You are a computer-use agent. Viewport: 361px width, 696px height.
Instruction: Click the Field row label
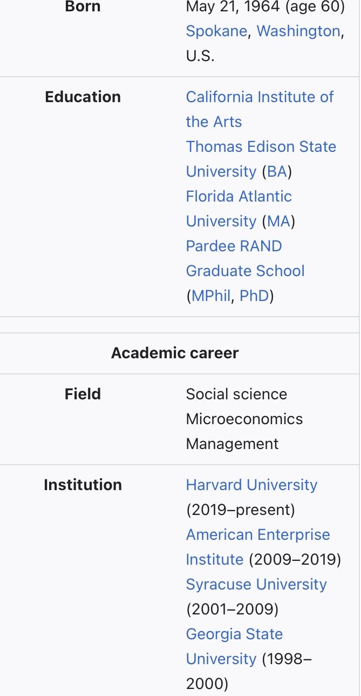(x=83, y=394)
